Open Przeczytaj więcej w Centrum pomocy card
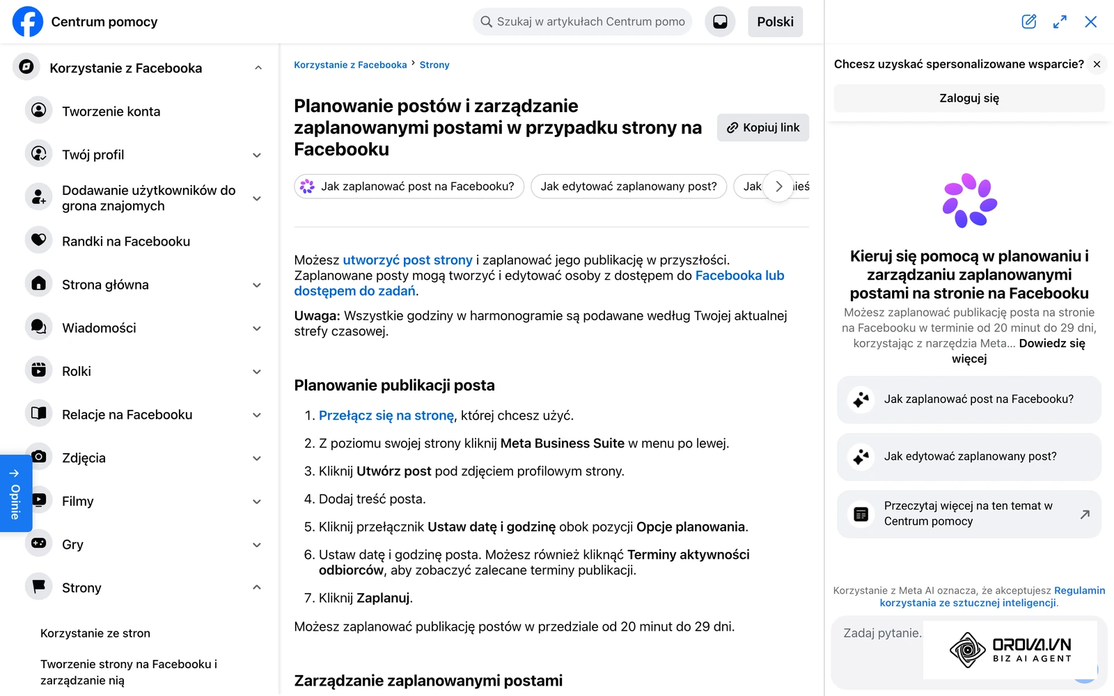1114x696 pixels. click(969, 514)
